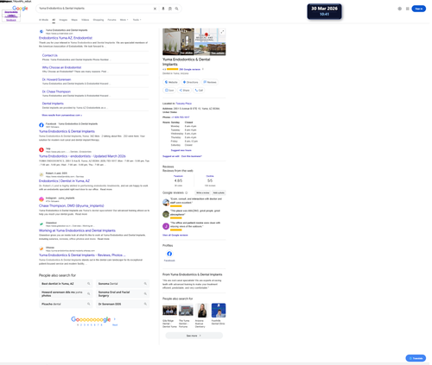The image size is (432, 365).
Task: Open 'Working at Yuma Endodontics and Dental Implants' result
Action: coord(77,230)
